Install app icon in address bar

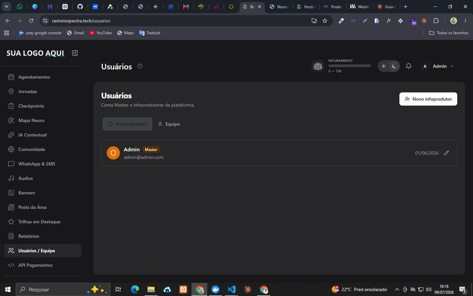(314, 21)
